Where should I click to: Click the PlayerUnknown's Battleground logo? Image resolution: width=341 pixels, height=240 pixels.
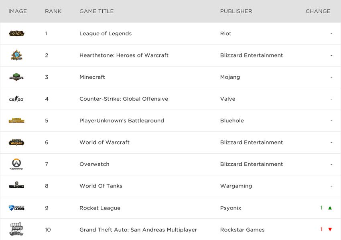[x=16, y=120]
